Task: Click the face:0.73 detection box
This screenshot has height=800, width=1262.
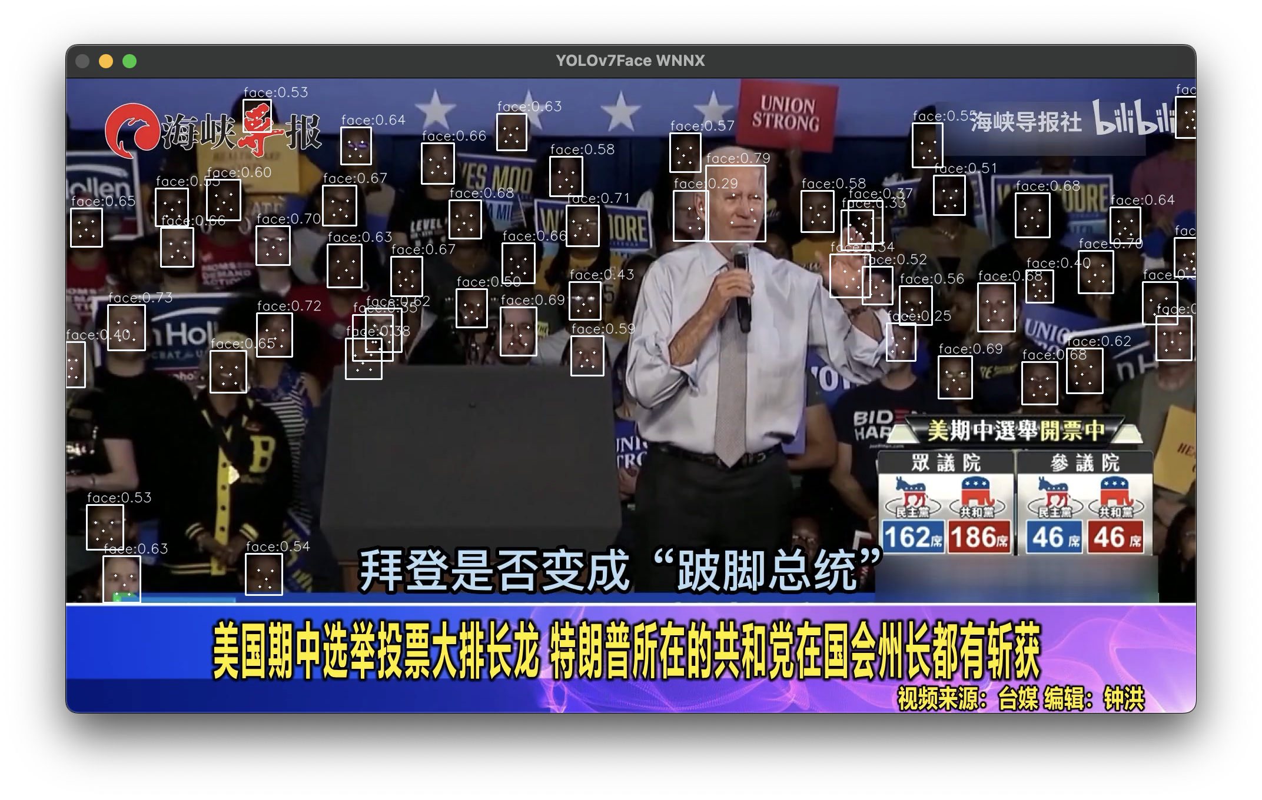Action: coord(126,327)
